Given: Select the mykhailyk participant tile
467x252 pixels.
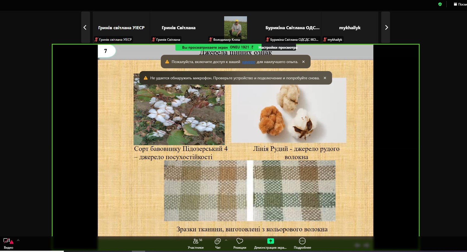Looking at the screenshot, I should pos(350,28).
